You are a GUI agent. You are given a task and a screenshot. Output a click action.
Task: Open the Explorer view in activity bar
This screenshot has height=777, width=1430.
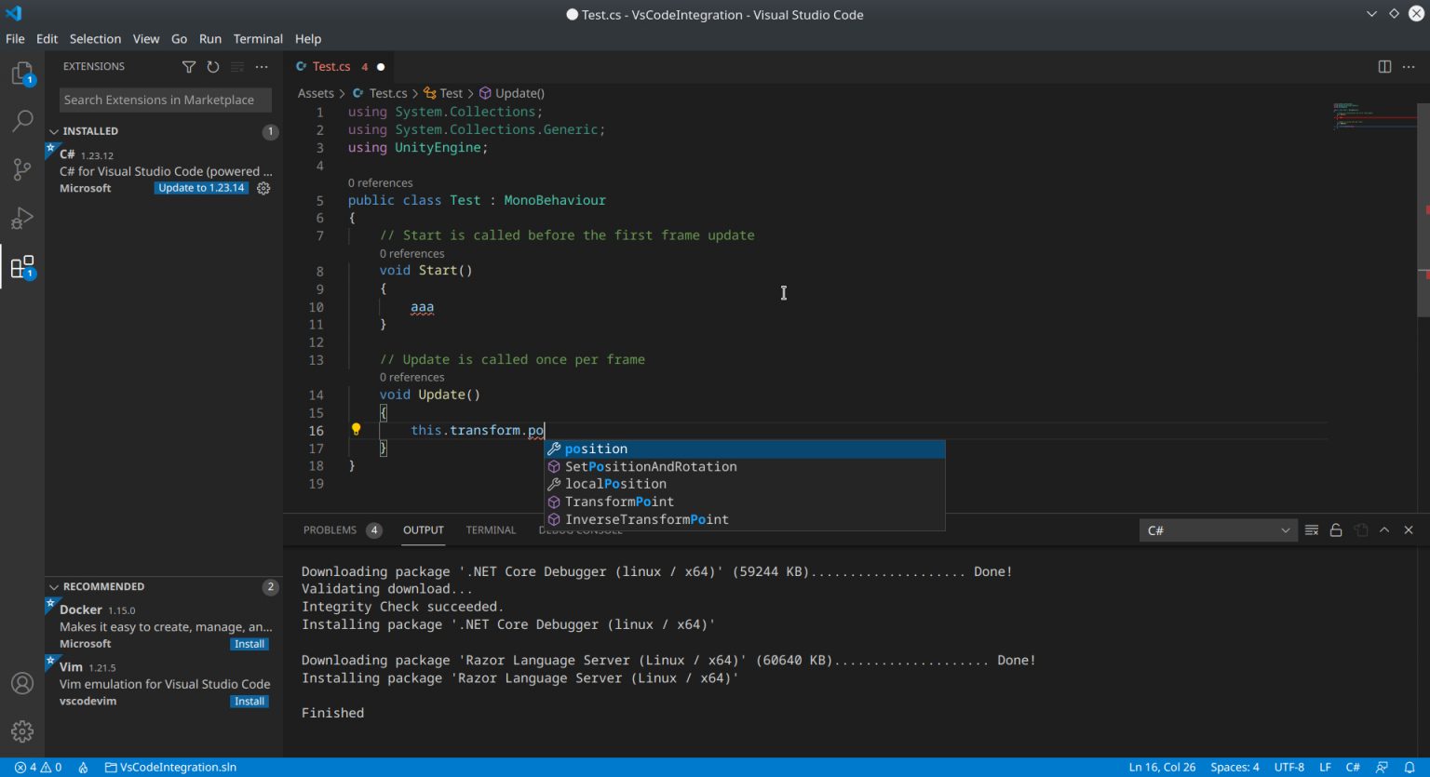(x=22, y=74)
